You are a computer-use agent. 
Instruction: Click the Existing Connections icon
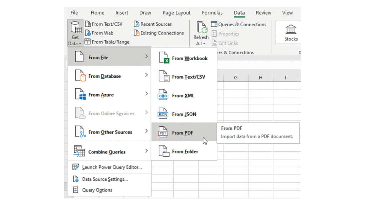(x=137, y=33)
